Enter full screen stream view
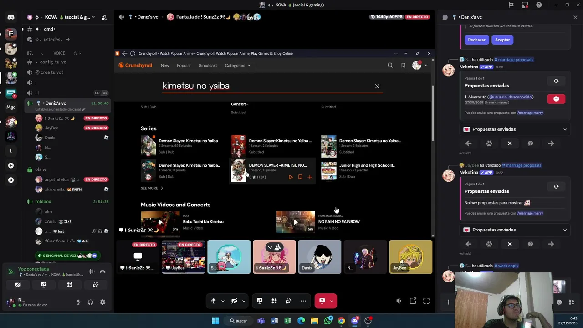Screen dimensions: 583x328 click(426, 301)
